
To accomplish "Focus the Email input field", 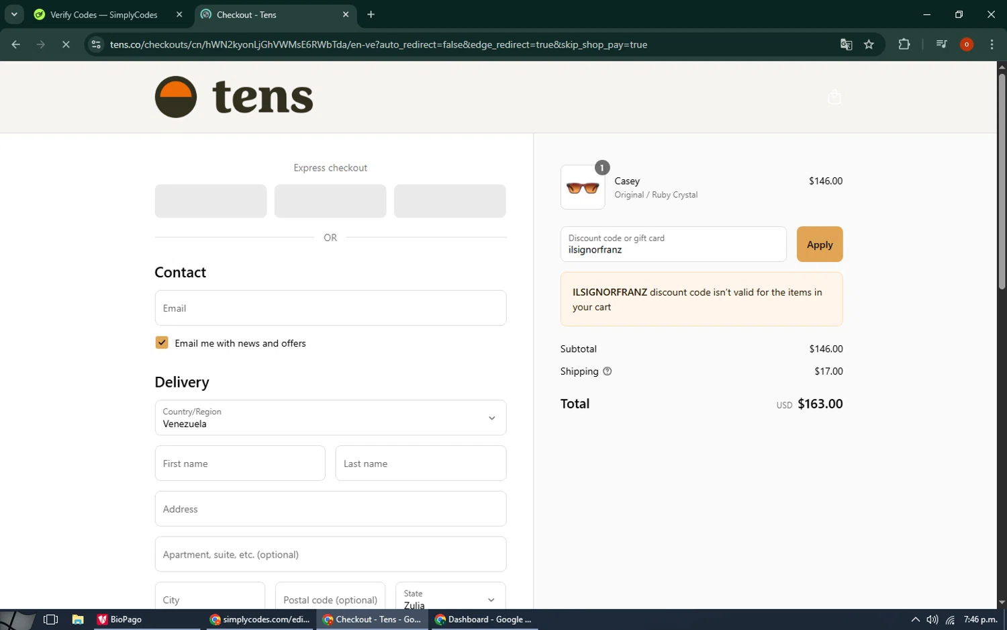I will click(330, 308).
